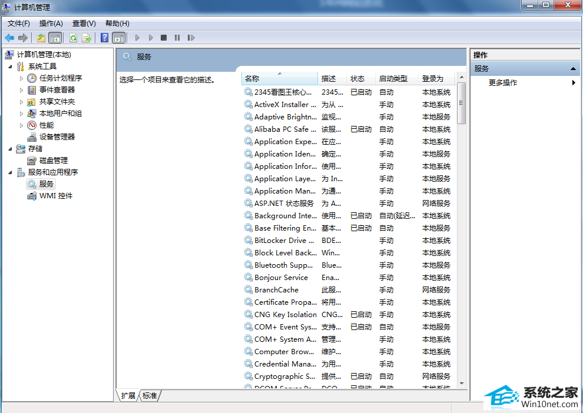Viewport: 583px width, 413px height.
Task: Click the Back arrow toolbar icon
Action: 9,38
